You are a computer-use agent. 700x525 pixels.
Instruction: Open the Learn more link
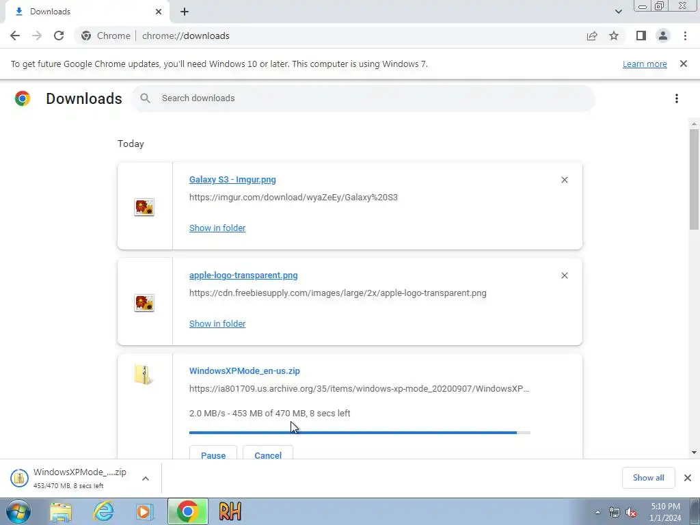pyautogui.click(x=645, y=64)
